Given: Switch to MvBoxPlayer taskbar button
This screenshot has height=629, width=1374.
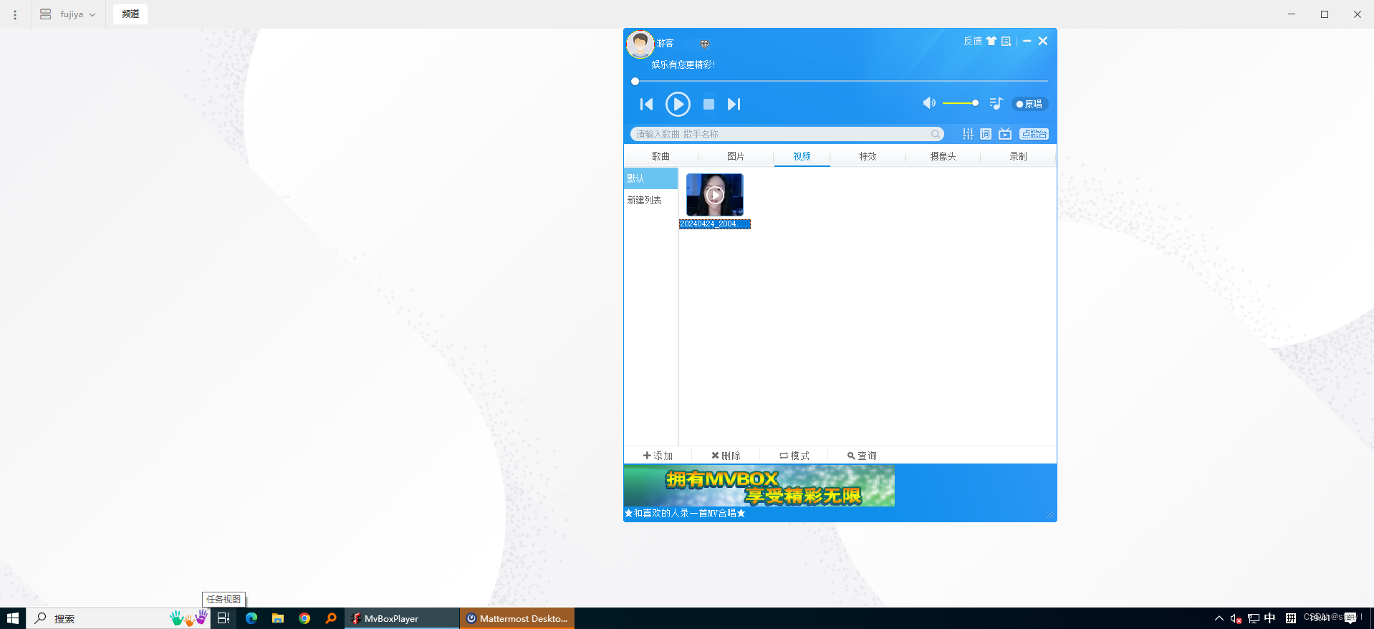Looking at the screenshot, I should click(402, 618).
